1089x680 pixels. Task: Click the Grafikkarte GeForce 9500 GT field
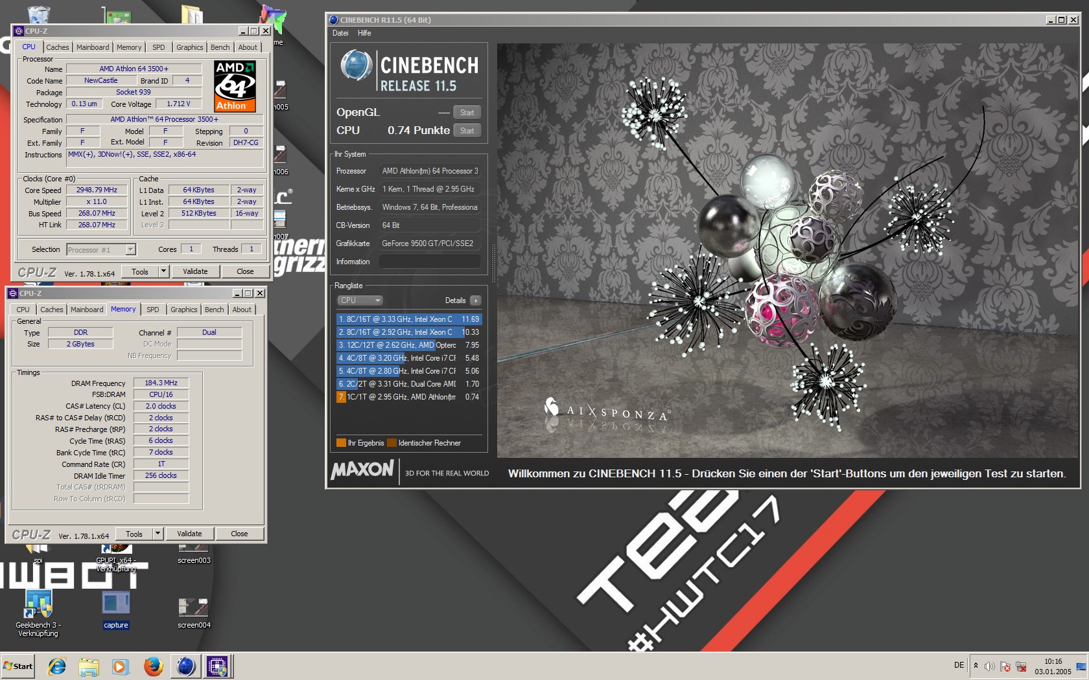click(430, 244)
